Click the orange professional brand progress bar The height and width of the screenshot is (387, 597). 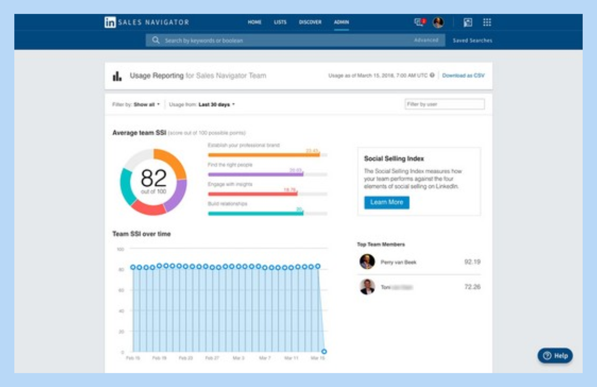click(268, 155)
